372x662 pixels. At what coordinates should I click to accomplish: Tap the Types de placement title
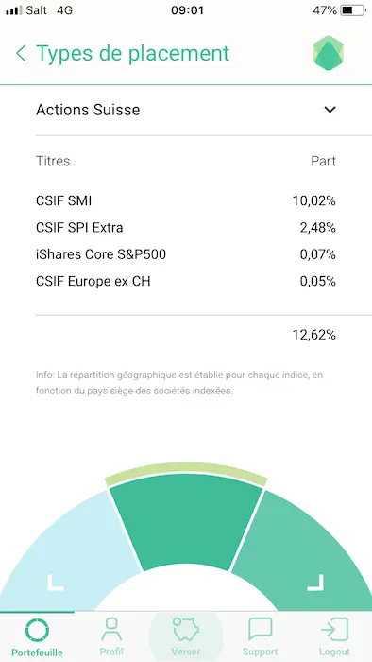tap(133, 53)
